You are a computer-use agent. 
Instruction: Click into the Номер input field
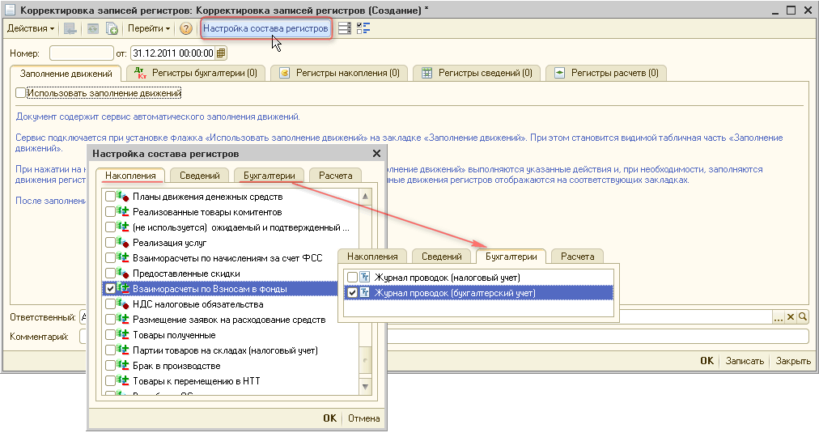click(x=79, y=53)
